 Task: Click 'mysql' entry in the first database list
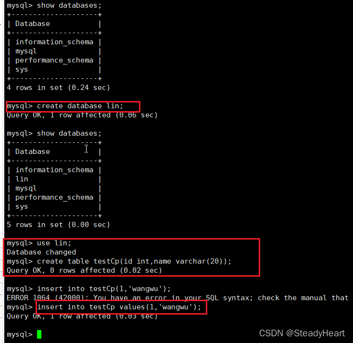click(26, 51)
